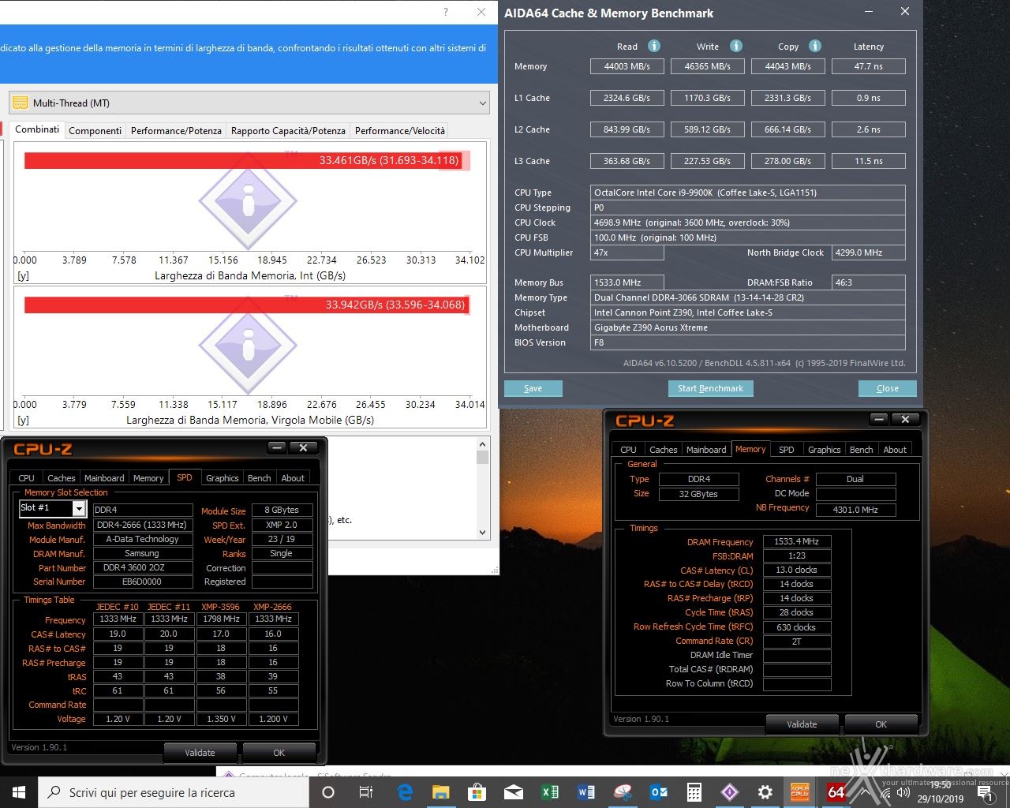Screen dimensions: 1010x808
Task: Click the Sandra text panel scrollbar up arrow
Action: [x=482, y=444]
